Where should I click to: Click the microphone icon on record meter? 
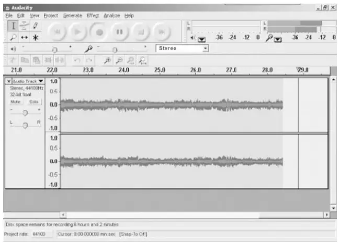(269, 38)
